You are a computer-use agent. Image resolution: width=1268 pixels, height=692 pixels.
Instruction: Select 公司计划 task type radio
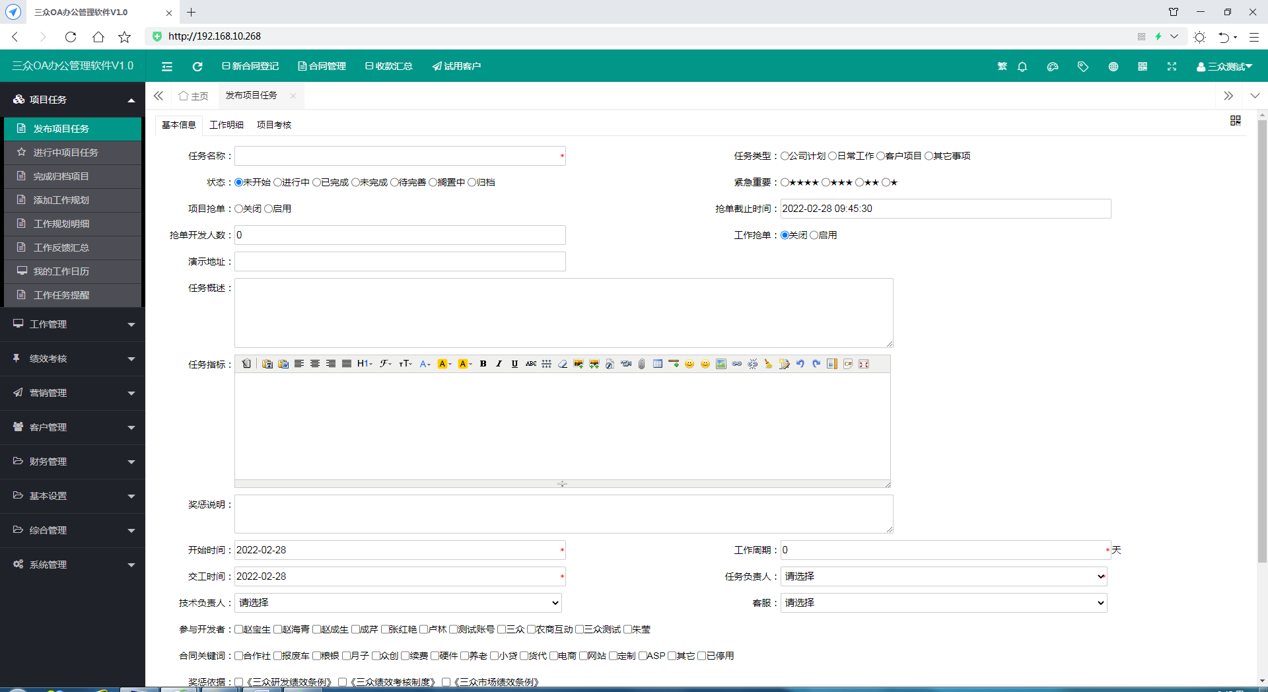point(785,156)
